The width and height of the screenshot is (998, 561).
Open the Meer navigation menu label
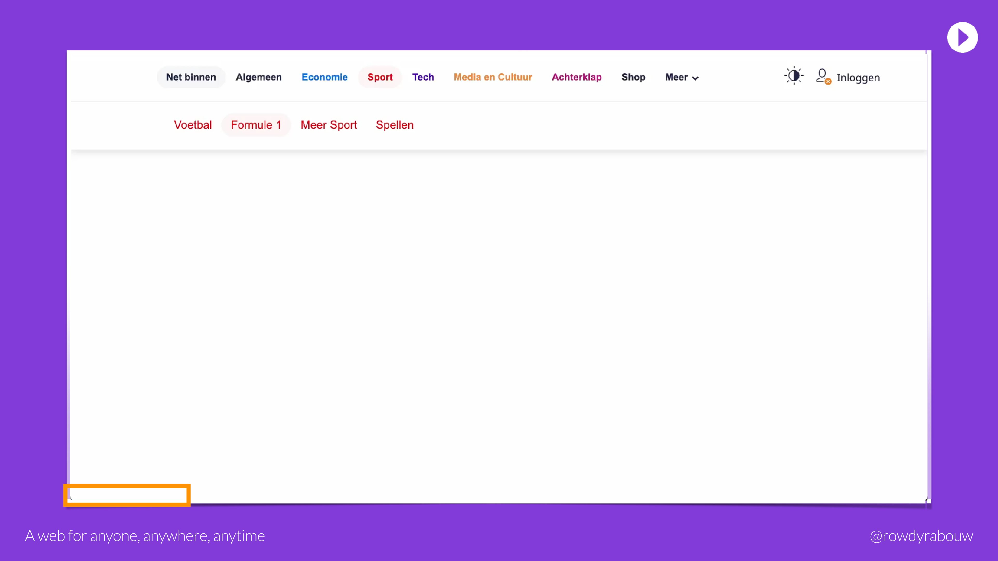(x=676, y=77)
